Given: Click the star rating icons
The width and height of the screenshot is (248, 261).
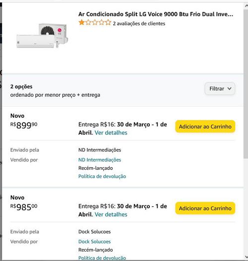Looking at the screenshot, I should pos(95,22).
